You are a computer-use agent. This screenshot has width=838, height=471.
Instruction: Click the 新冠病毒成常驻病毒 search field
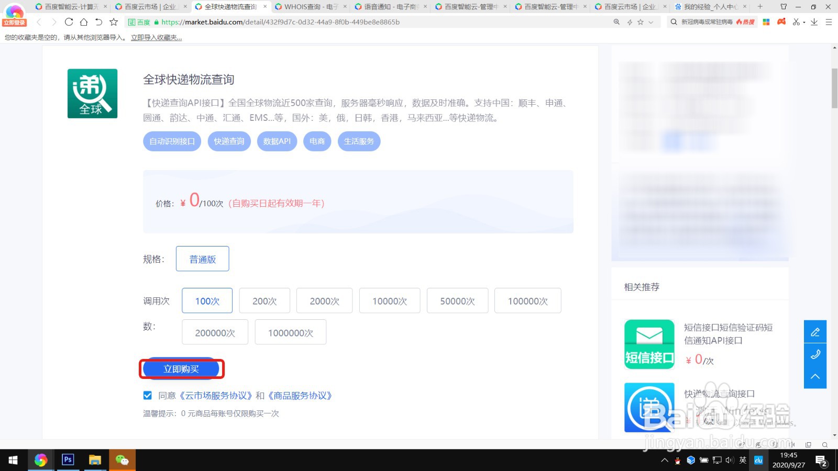[707, 22]
